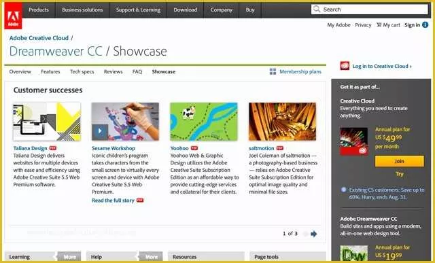Open the saltmotion organ pipes thumbnail
435x263 pixels.
tap(283, 122)
